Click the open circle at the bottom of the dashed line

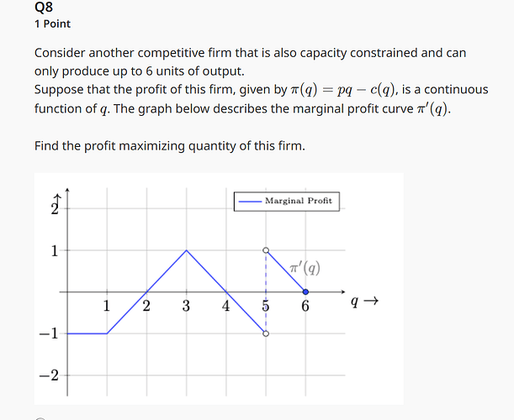pyautogui.click(x=266, y=333)
